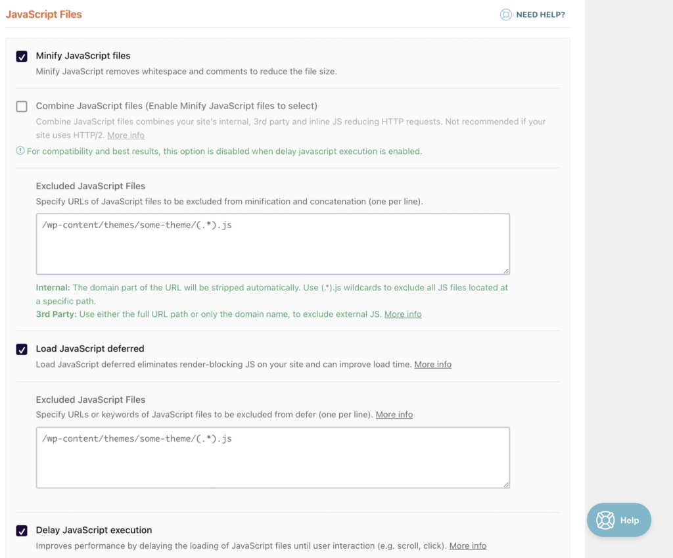Viewport: 673px width, 558px height.
Task: Toggle Combine JavaScript files checkbox
Action: [x=22, y=106]
